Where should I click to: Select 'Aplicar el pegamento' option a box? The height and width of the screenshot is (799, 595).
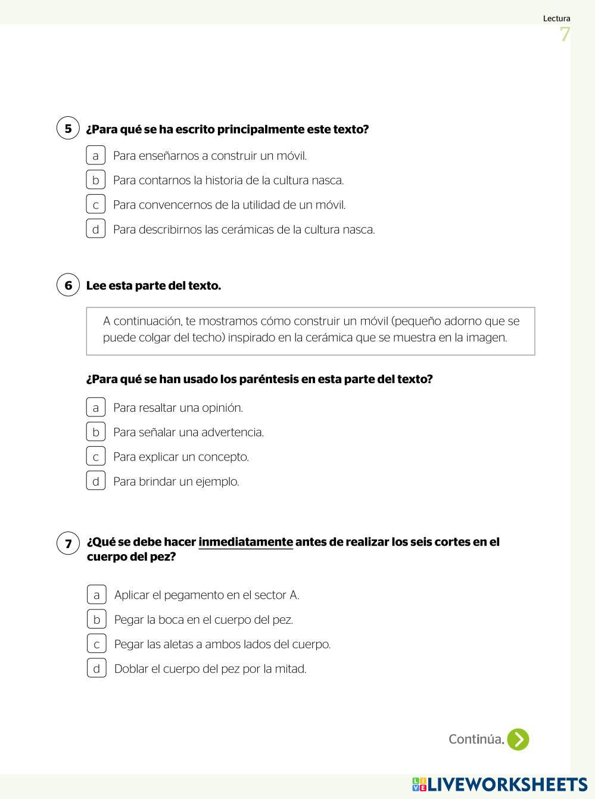[96, 595]
